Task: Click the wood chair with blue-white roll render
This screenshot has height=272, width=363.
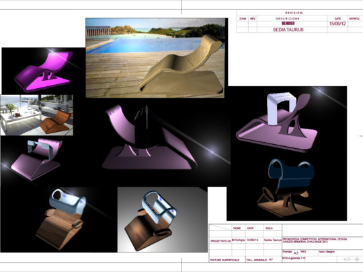Action: (61, 219)
